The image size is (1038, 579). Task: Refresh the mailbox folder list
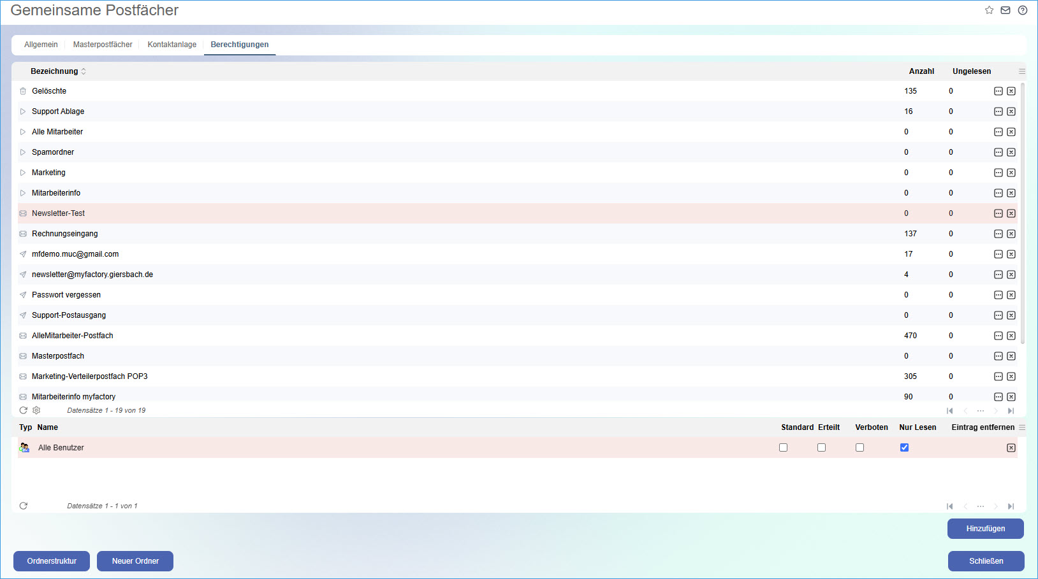tap(24, 410)
